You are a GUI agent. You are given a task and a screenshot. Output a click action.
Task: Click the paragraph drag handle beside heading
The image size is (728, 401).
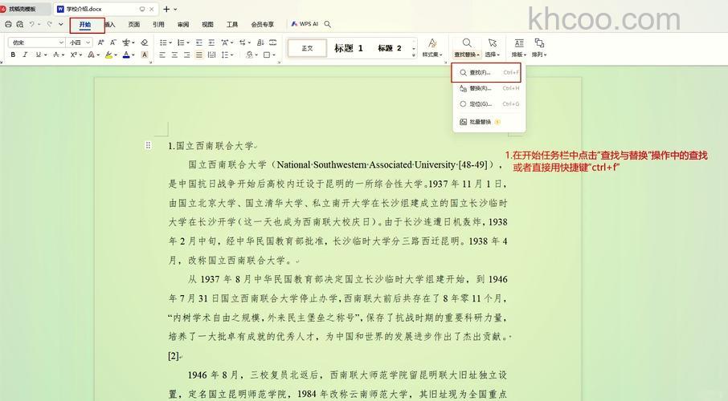148,146
